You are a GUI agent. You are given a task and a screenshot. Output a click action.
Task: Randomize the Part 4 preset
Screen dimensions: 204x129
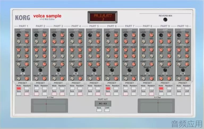point(80,88)
